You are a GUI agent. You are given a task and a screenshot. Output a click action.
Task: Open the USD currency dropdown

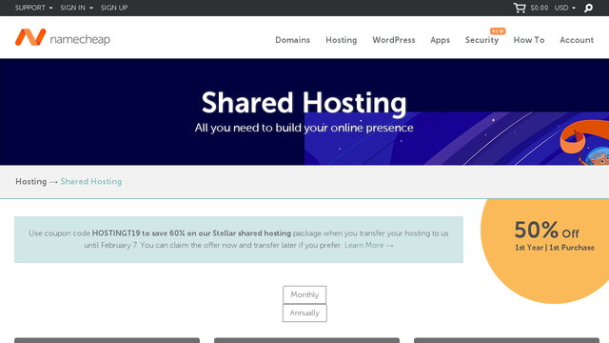(564, 8)
